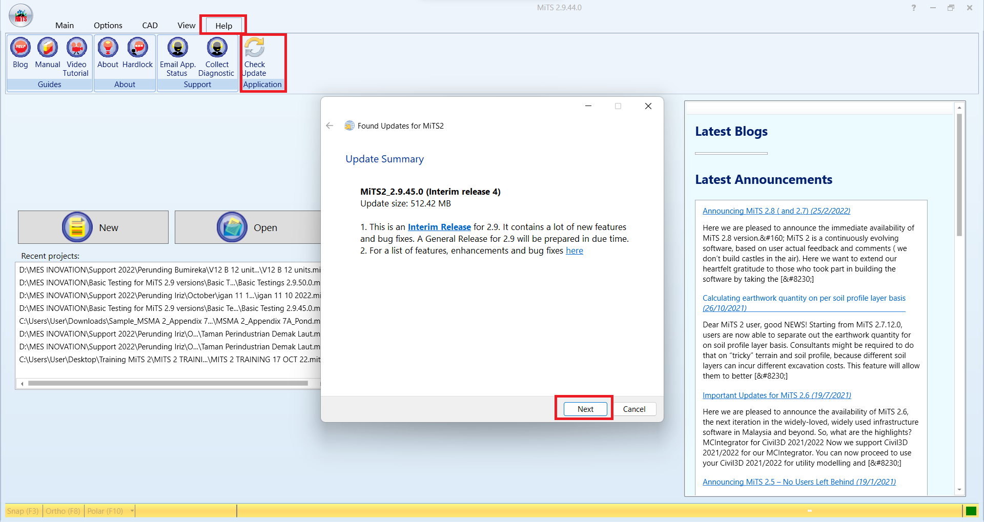Click Cancel in update dialog

634,409
